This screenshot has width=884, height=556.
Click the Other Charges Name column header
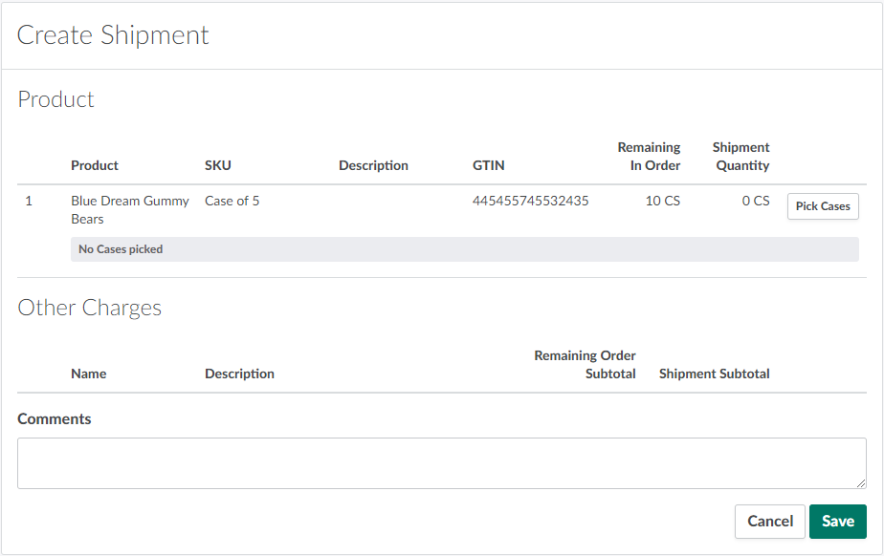coord(89,374)
